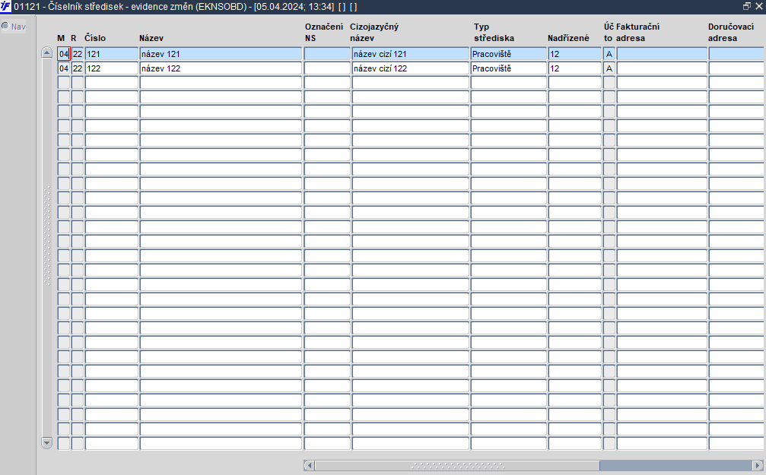Click the first empty Název field below 'název 122'

[x=221, y=83]
